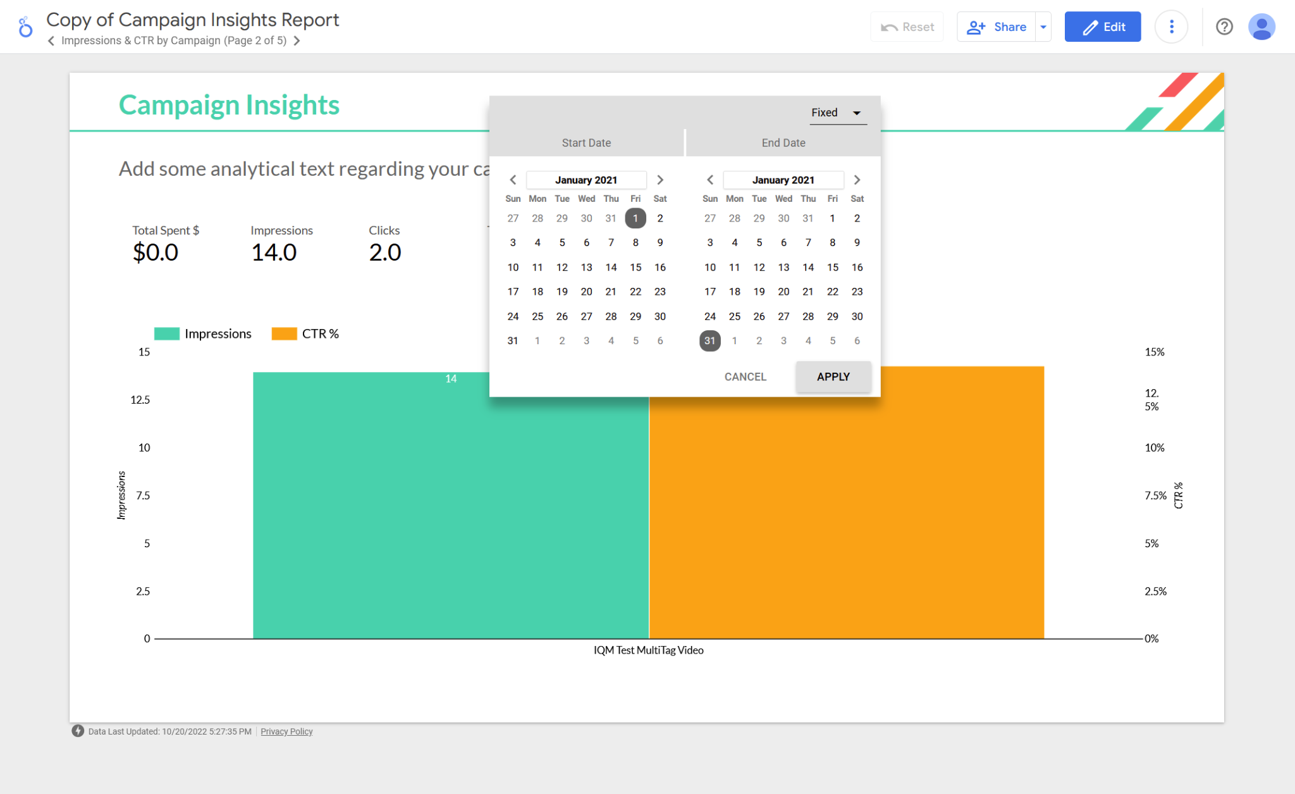Open the three-dot more options menu

[x=1171, y=27]
